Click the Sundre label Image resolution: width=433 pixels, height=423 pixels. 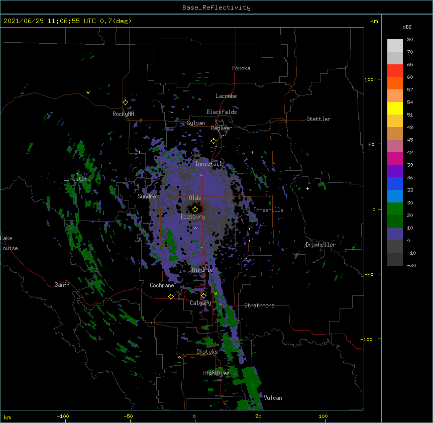[147, 196]
